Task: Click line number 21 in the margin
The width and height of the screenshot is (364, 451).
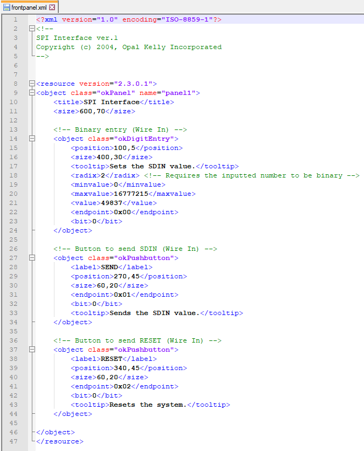Action: click(13, 203)
